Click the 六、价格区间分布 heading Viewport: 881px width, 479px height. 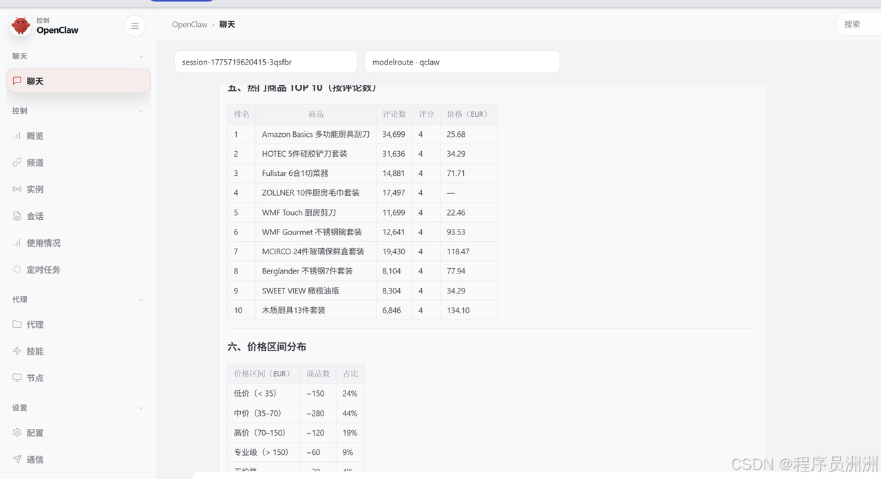pyautogui.click(x=267, y=347)
